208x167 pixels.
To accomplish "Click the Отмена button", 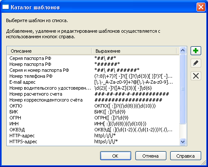I will tap(151, 156).
